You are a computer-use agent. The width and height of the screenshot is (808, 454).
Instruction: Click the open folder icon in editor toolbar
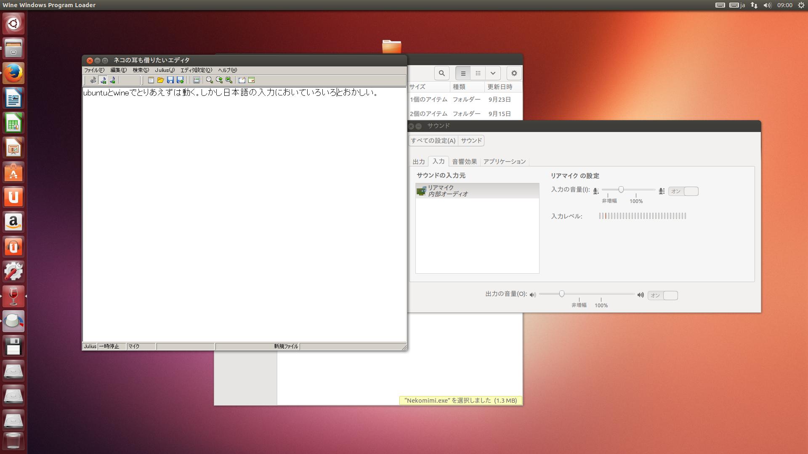click(160, 80)
